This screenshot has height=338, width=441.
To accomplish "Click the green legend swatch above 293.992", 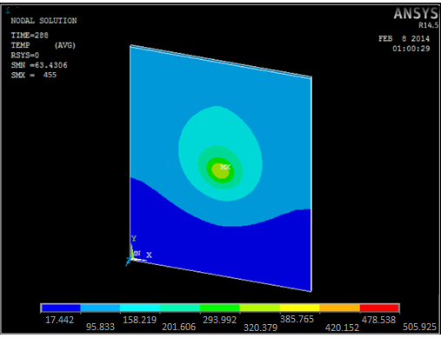I will coord(220,308).
